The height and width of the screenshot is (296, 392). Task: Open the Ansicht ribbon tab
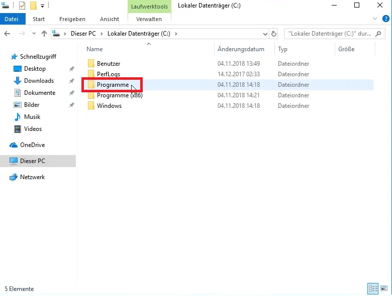pos(110,19)
